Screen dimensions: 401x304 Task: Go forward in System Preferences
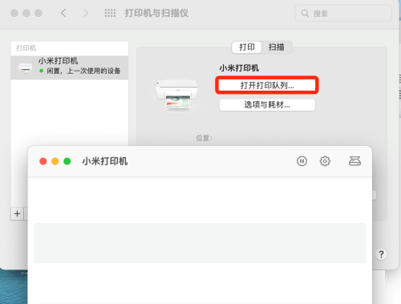[86, 13]
